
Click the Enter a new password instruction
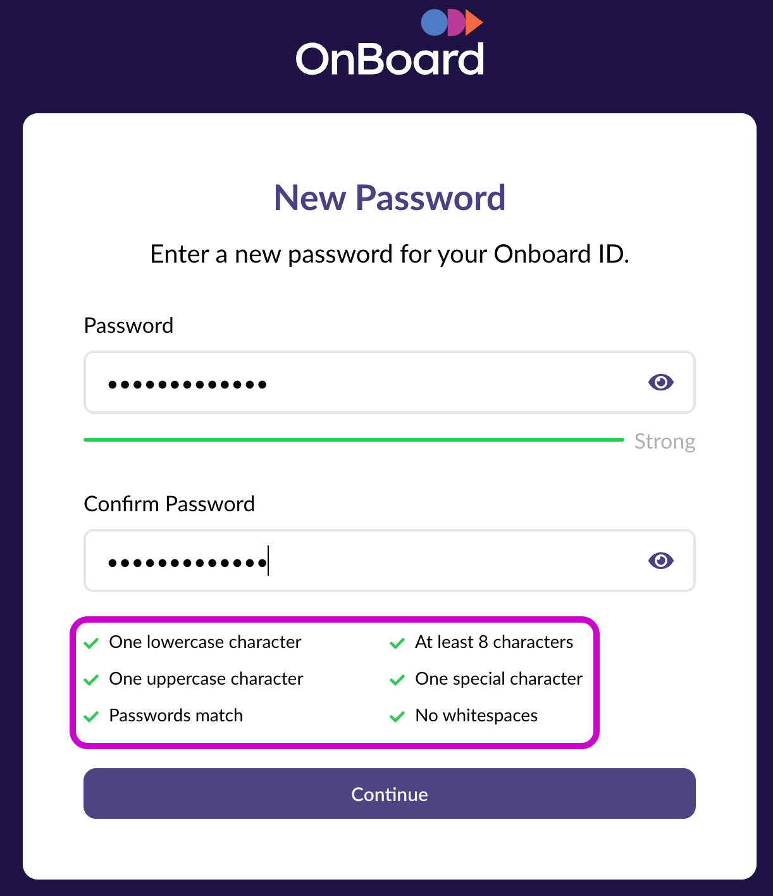point(389,254)
